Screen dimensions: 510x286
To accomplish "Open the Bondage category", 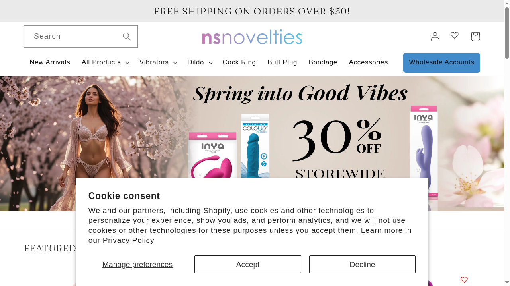I will click(x=323, y=62).
